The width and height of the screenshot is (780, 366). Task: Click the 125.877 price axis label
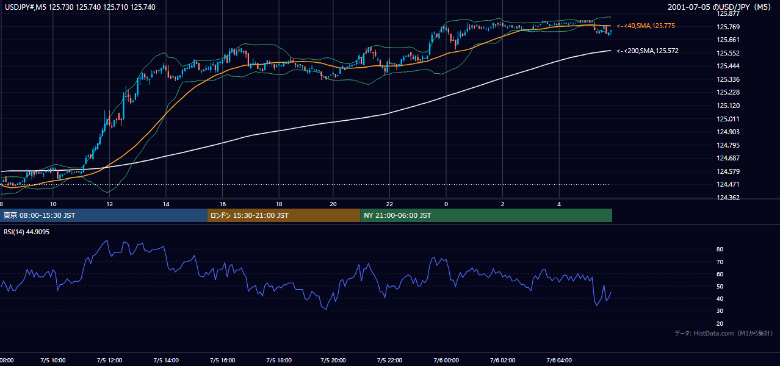point(728,13)
